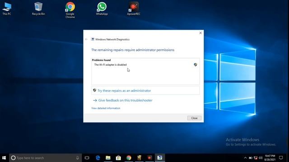This screenshot has height=162, width=289.
Task: Open WhatsApp desktop shortcut
Action: point(102,9)
